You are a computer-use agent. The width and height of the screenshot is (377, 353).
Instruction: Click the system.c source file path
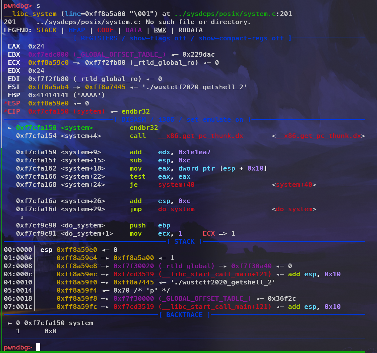(225, 14)
